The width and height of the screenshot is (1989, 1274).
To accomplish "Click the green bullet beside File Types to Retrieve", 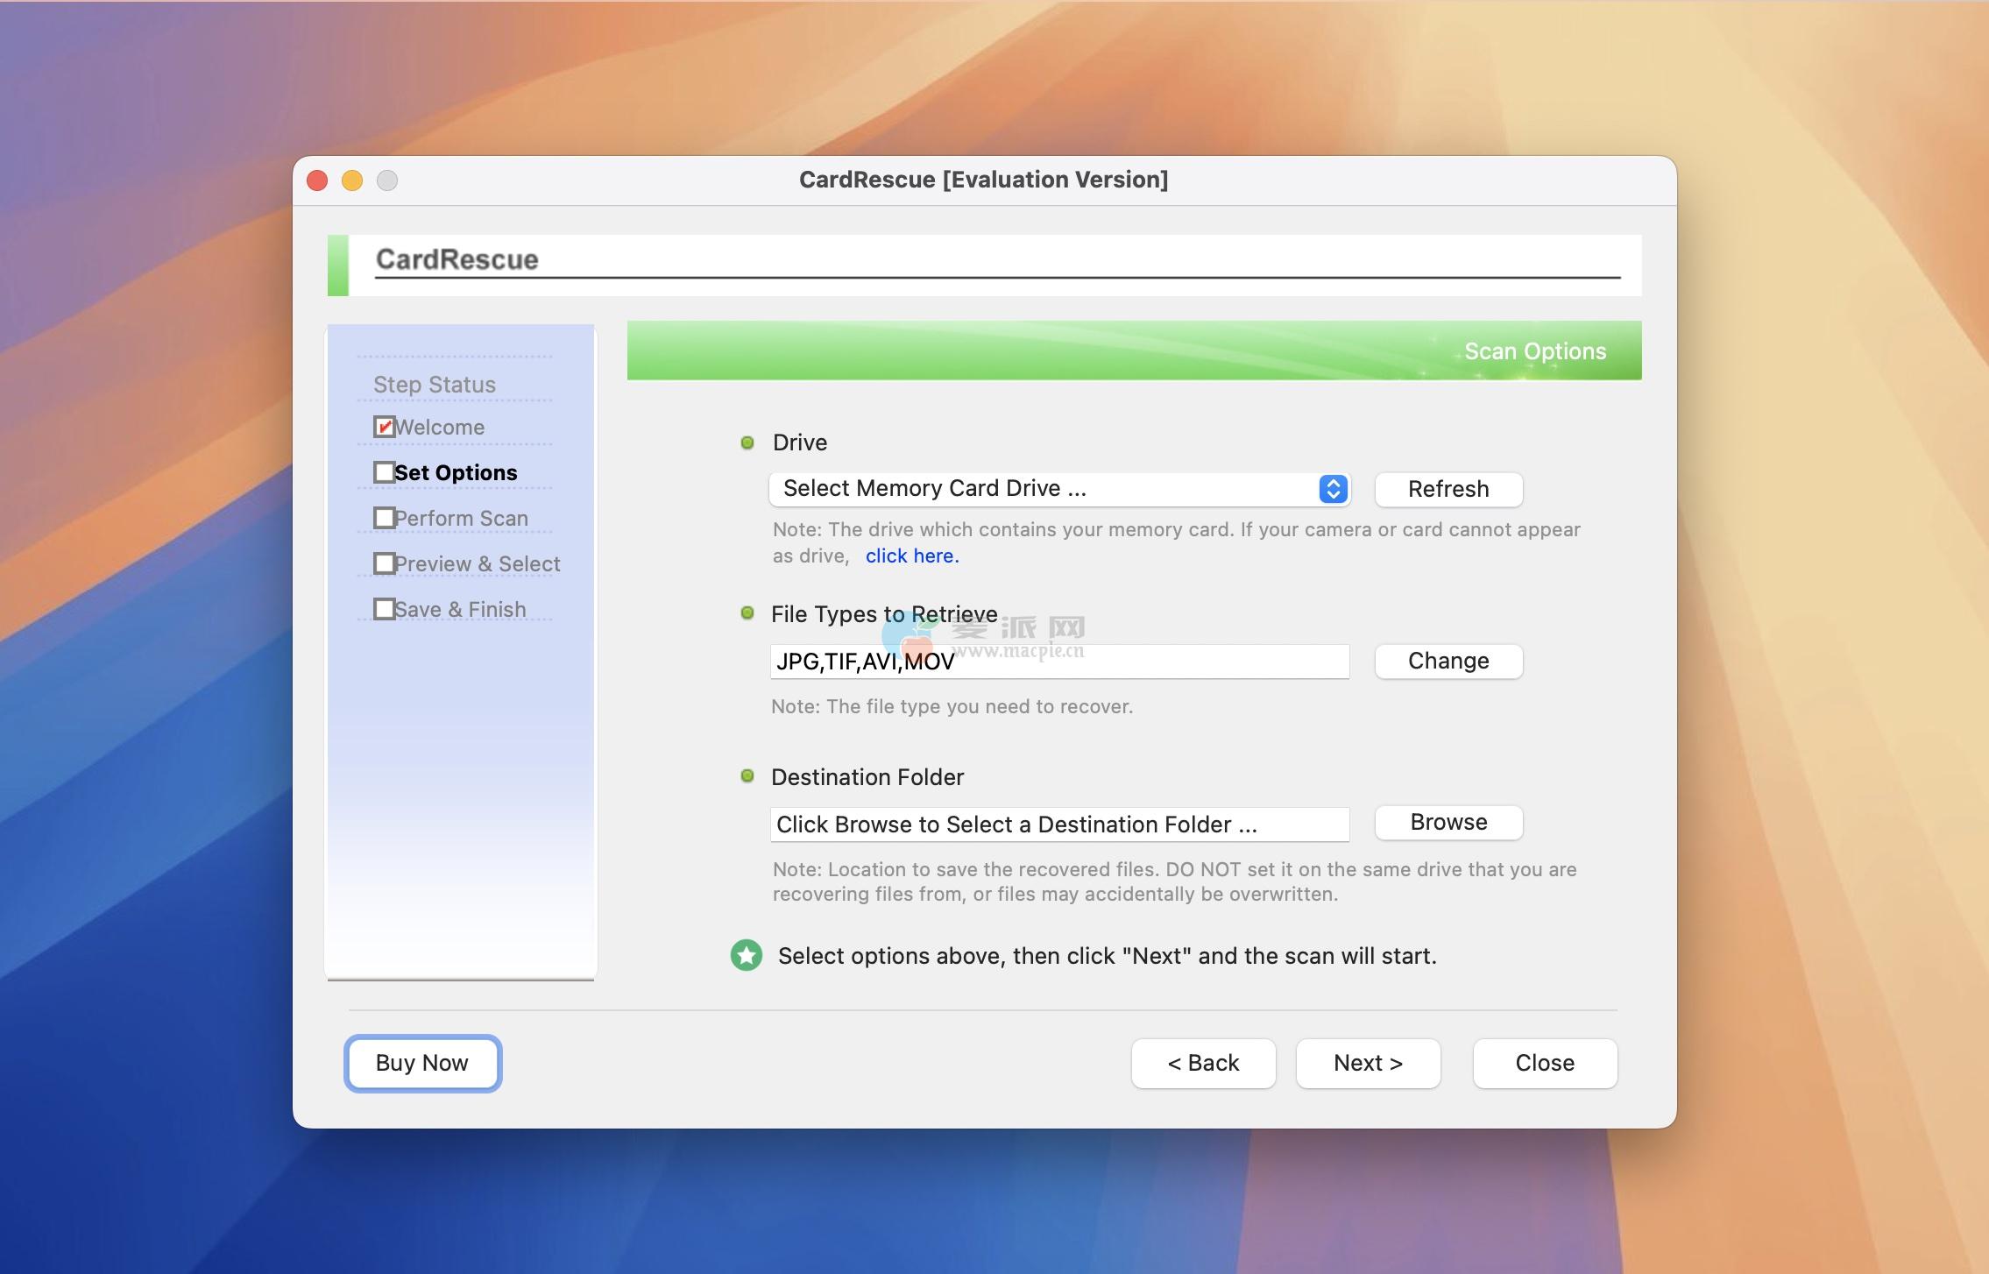I will (x=747, y=613).
